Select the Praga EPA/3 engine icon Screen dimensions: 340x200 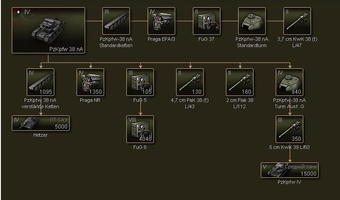pos(161,21)
